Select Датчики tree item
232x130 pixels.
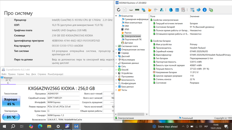127,43
